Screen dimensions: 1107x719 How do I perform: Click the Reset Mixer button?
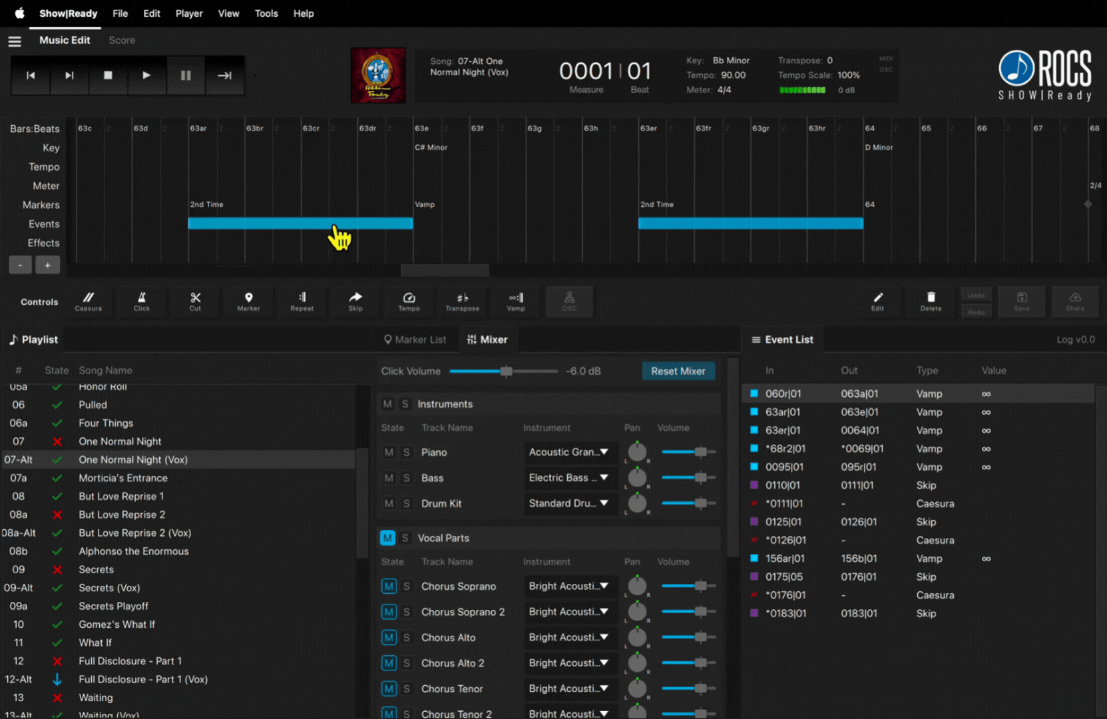pyautogui.click(x=678, y=371)
